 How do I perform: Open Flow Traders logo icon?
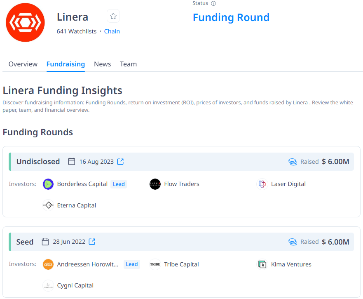pos(155,184)
